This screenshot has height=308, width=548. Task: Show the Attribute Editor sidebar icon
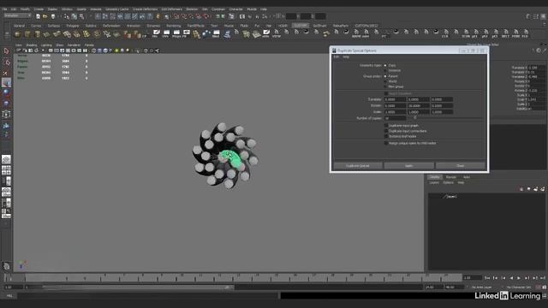pos(528,16)
